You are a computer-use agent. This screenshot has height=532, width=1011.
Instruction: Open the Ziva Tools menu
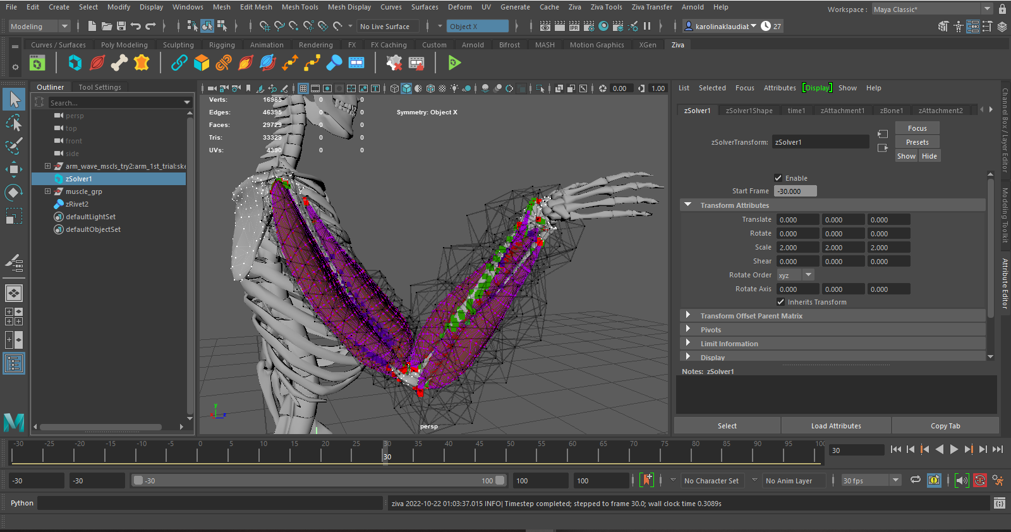click(607, 7)
